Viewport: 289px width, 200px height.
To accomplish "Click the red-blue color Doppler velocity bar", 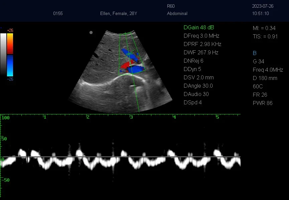I will (10, 55).
